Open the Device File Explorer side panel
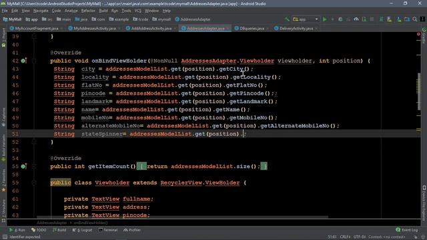 pyautogui.click(x=424, y=203)
